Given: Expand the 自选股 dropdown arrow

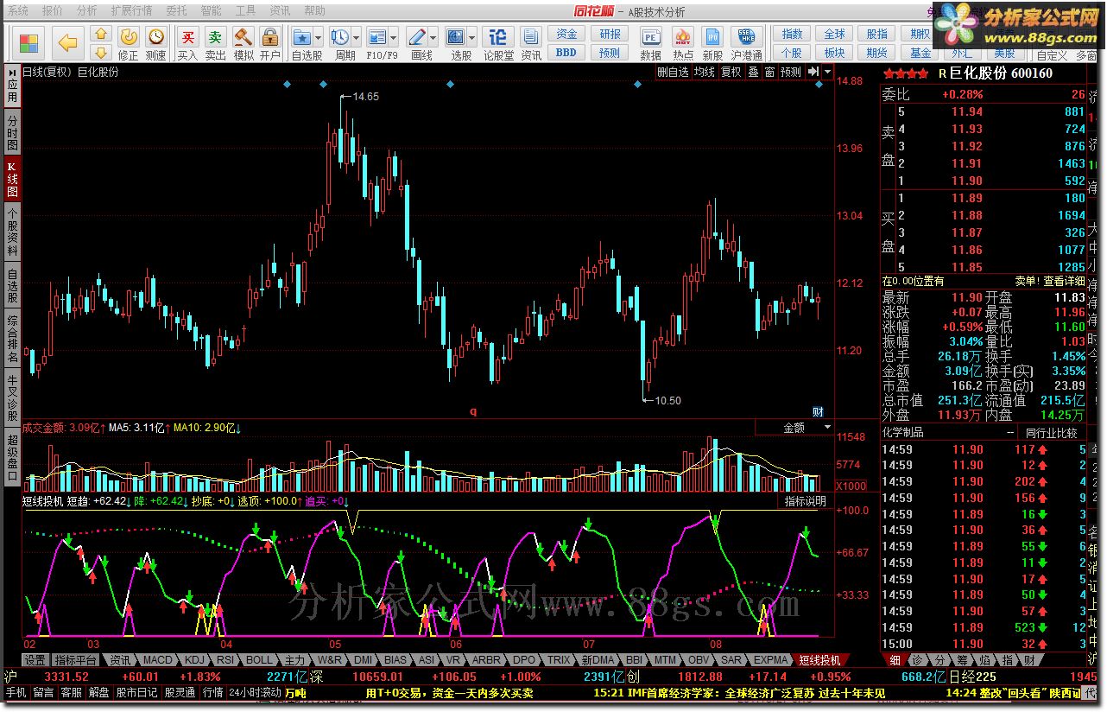Looking at the screenshot, I should click(319, 38).
